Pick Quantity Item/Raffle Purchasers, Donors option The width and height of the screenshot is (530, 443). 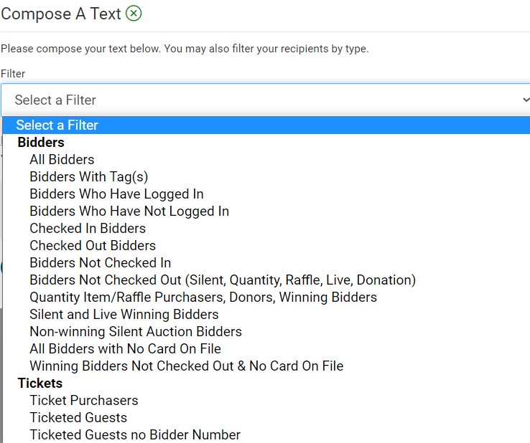point(203,297)
